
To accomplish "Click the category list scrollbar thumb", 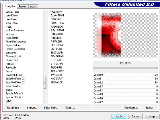I will pos(45,83).
